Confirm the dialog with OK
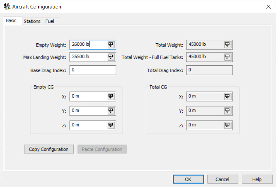Viewport: 276px width, 187px height. pos(188,179)
